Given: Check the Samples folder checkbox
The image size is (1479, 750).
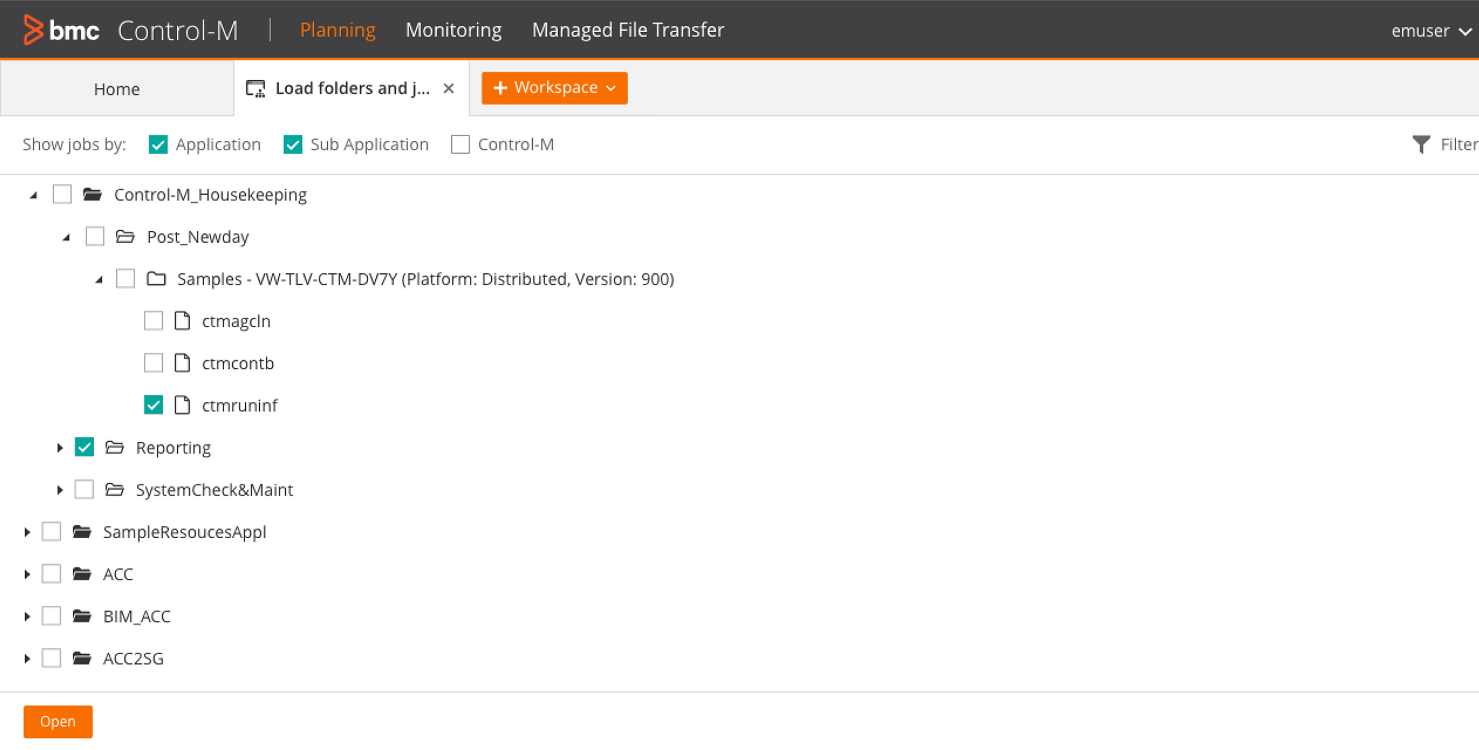Looking at the screenshot, I should click(125, 278).
